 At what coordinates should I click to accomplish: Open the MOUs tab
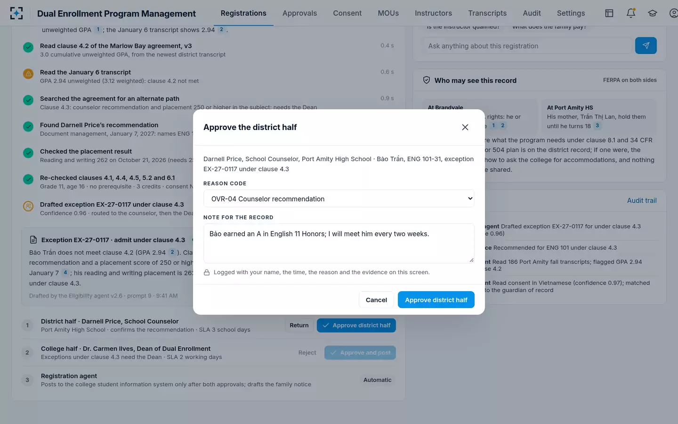coord(388,13)
